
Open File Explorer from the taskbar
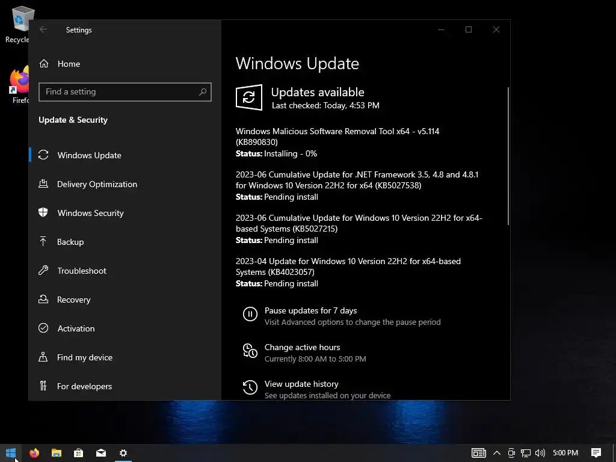tap(57, 453)
